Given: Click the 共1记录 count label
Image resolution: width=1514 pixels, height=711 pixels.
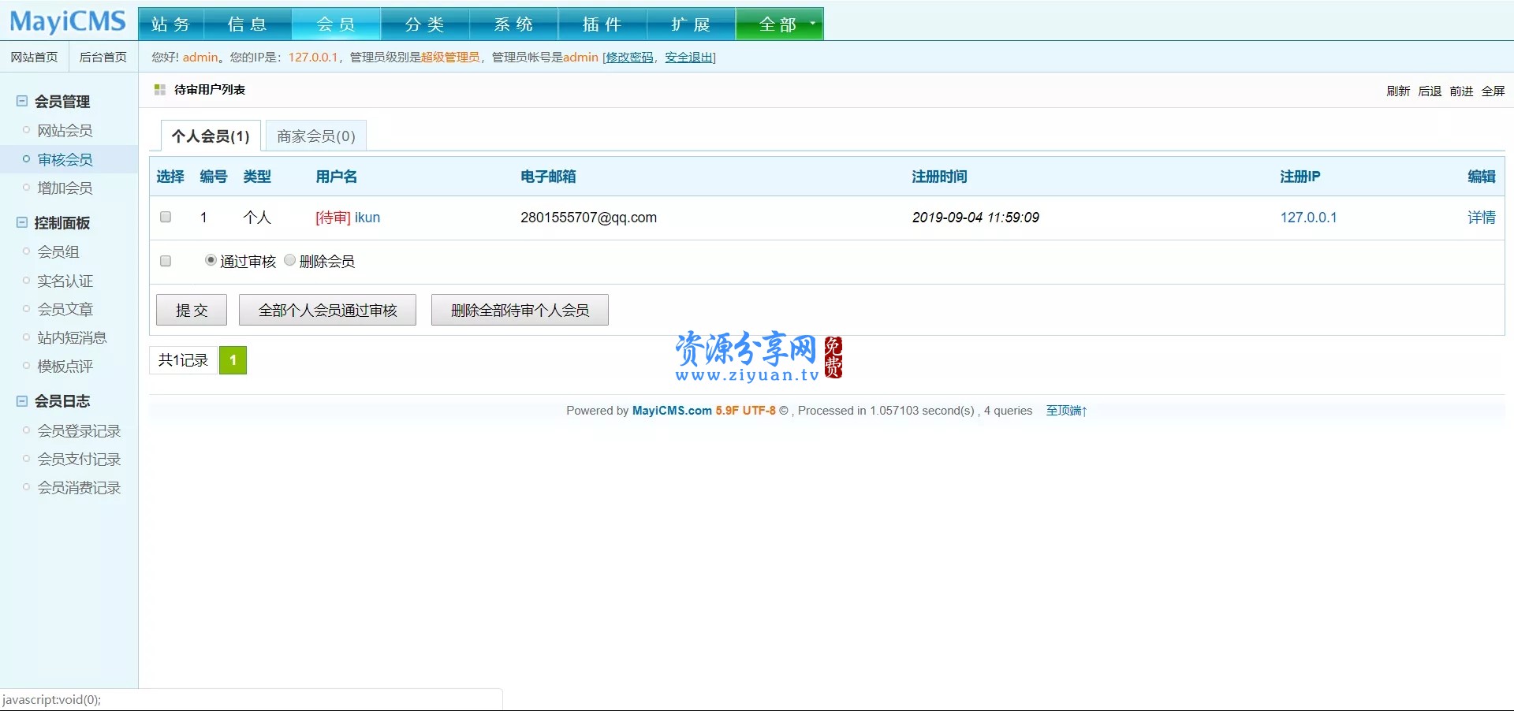Looking at the screenshot, I should (183, 360).
